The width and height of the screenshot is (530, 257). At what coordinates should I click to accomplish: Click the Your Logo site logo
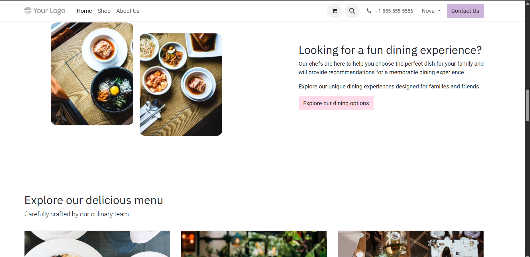click(45, 11)
